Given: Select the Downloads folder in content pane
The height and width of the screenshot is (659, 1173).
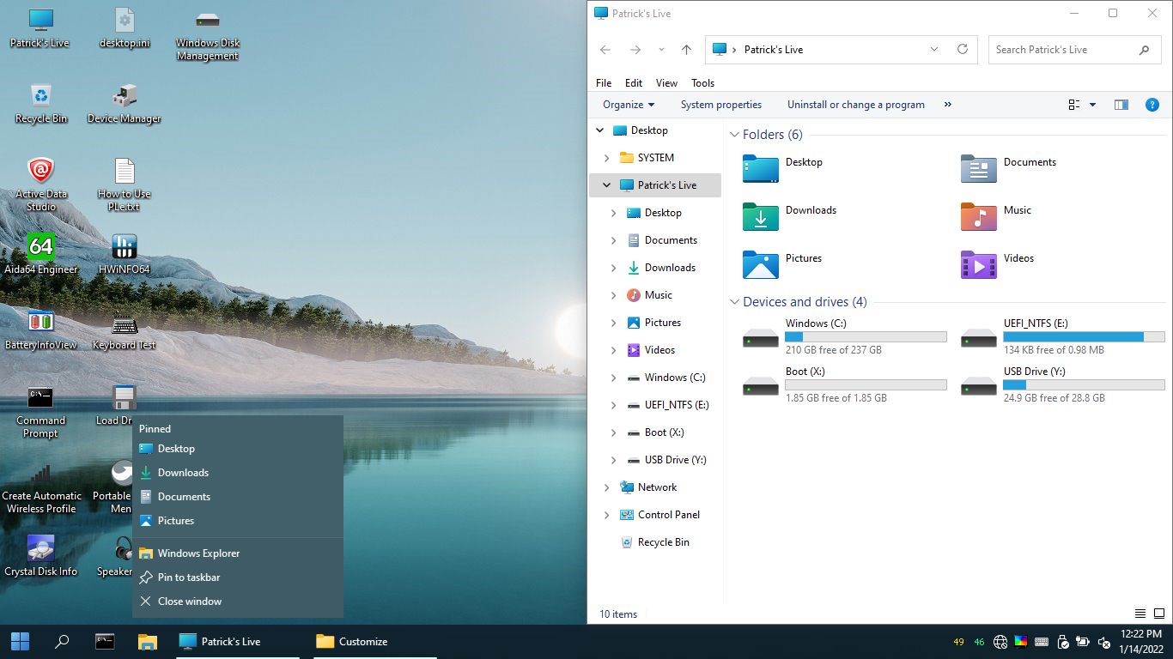Looking at the screenshot, I should point(790,217).
